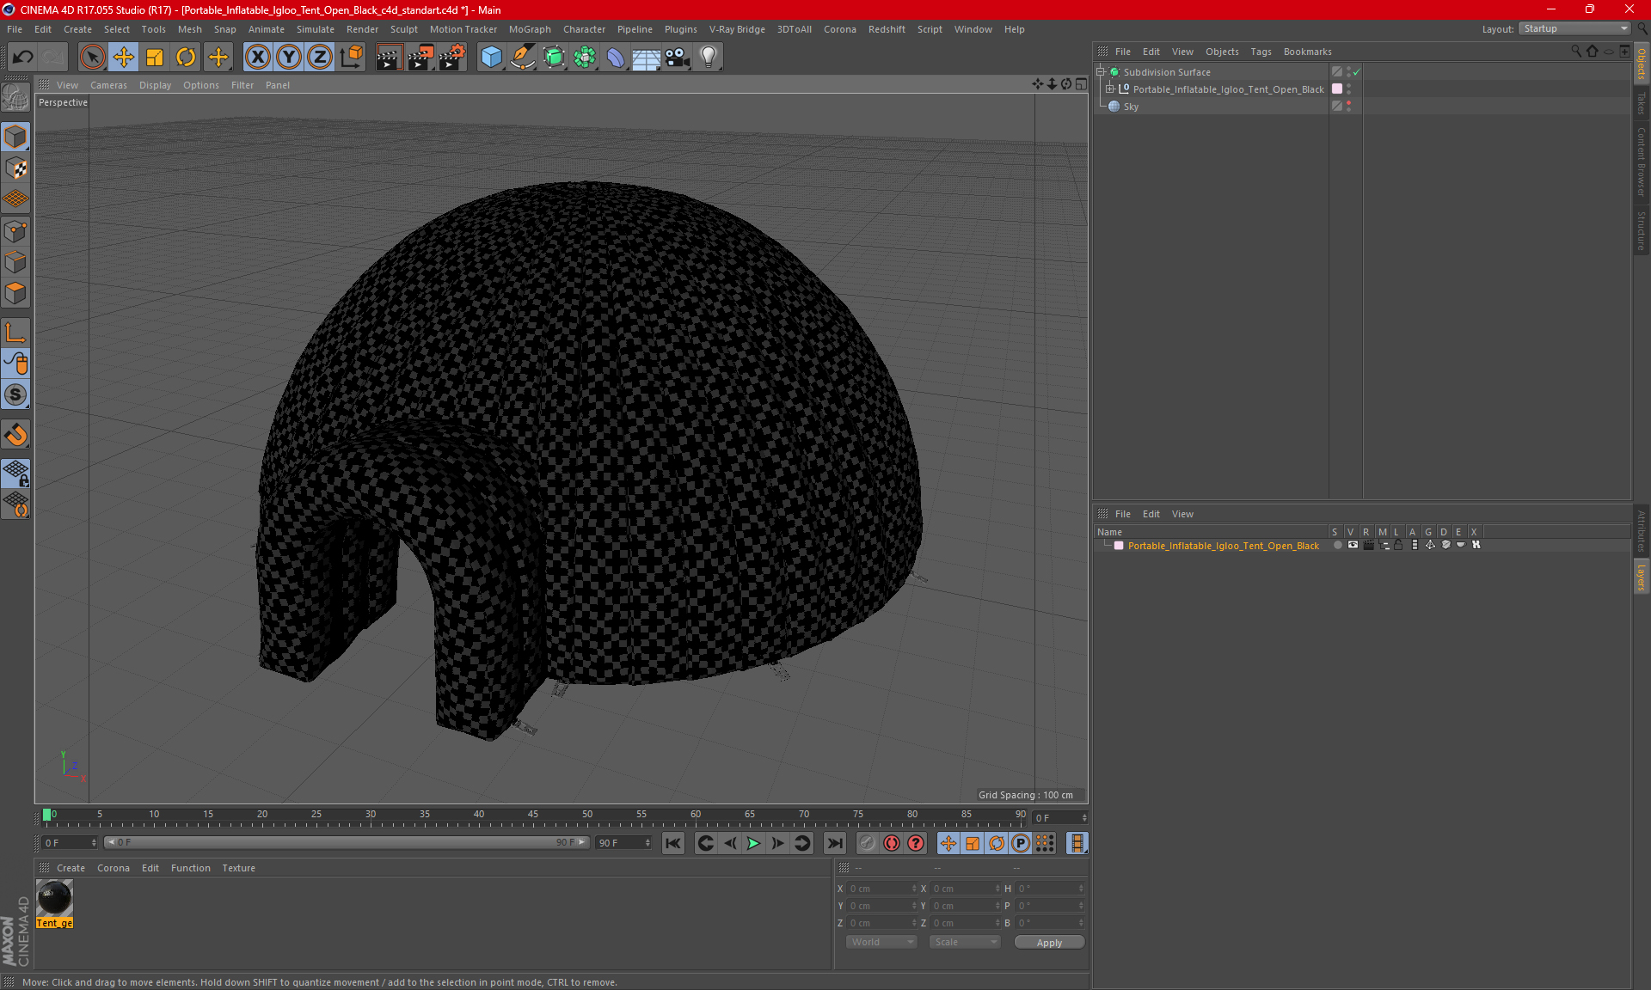Viewport: 1651px width, 990px height.
Task: Open the Material Manager Texture menu
Action: coord(238,868)
